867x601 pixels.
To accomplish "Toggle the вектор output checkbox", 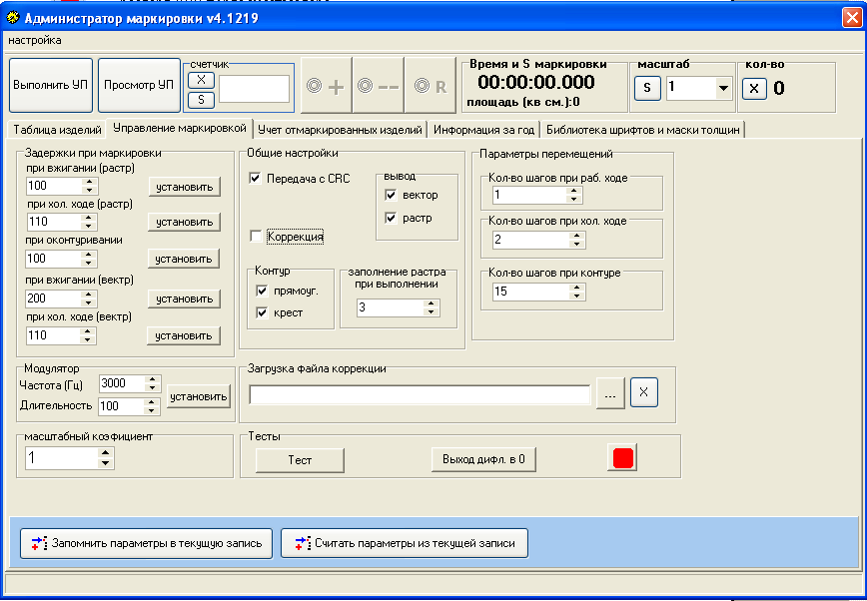I will 391,195.
